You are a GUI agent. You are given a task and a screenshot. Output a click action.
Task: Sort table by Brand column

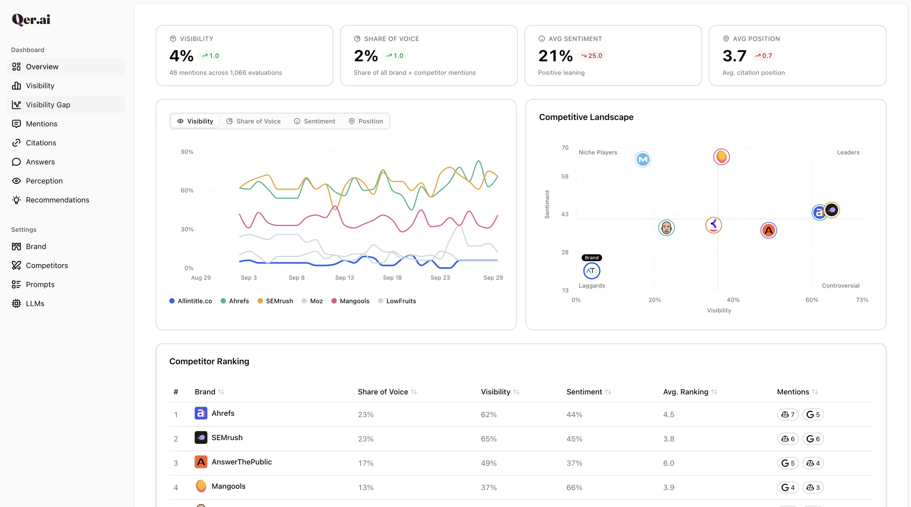[x=210, y=392]
